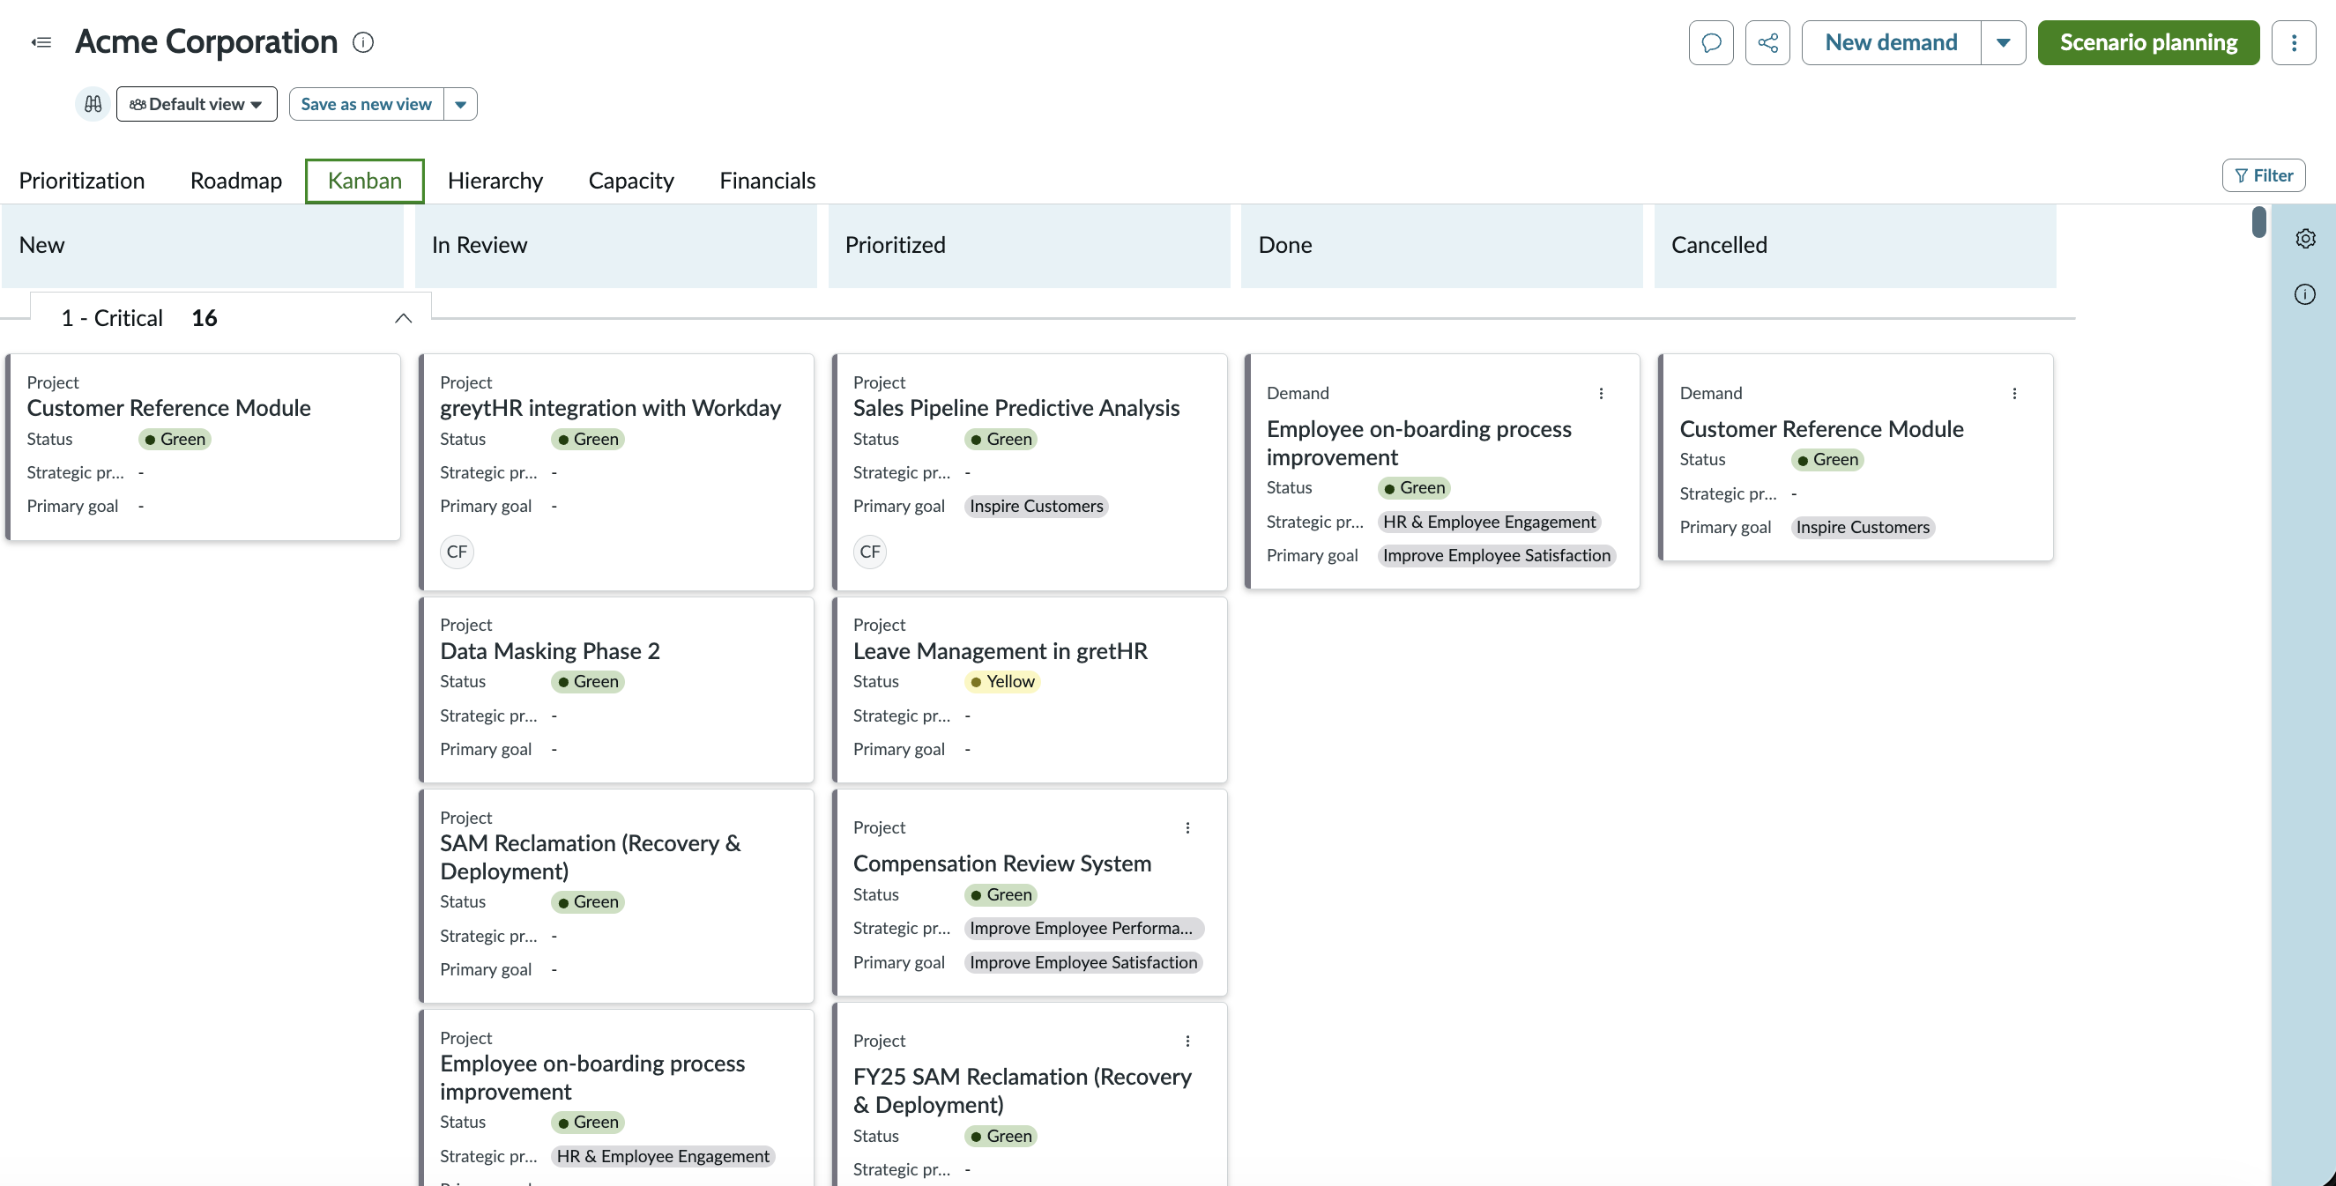Viewport: 2336px width, 1186px height.
Task: Click the Scenario planning button
Action: pyautogui.click(x=2147, y=42)
